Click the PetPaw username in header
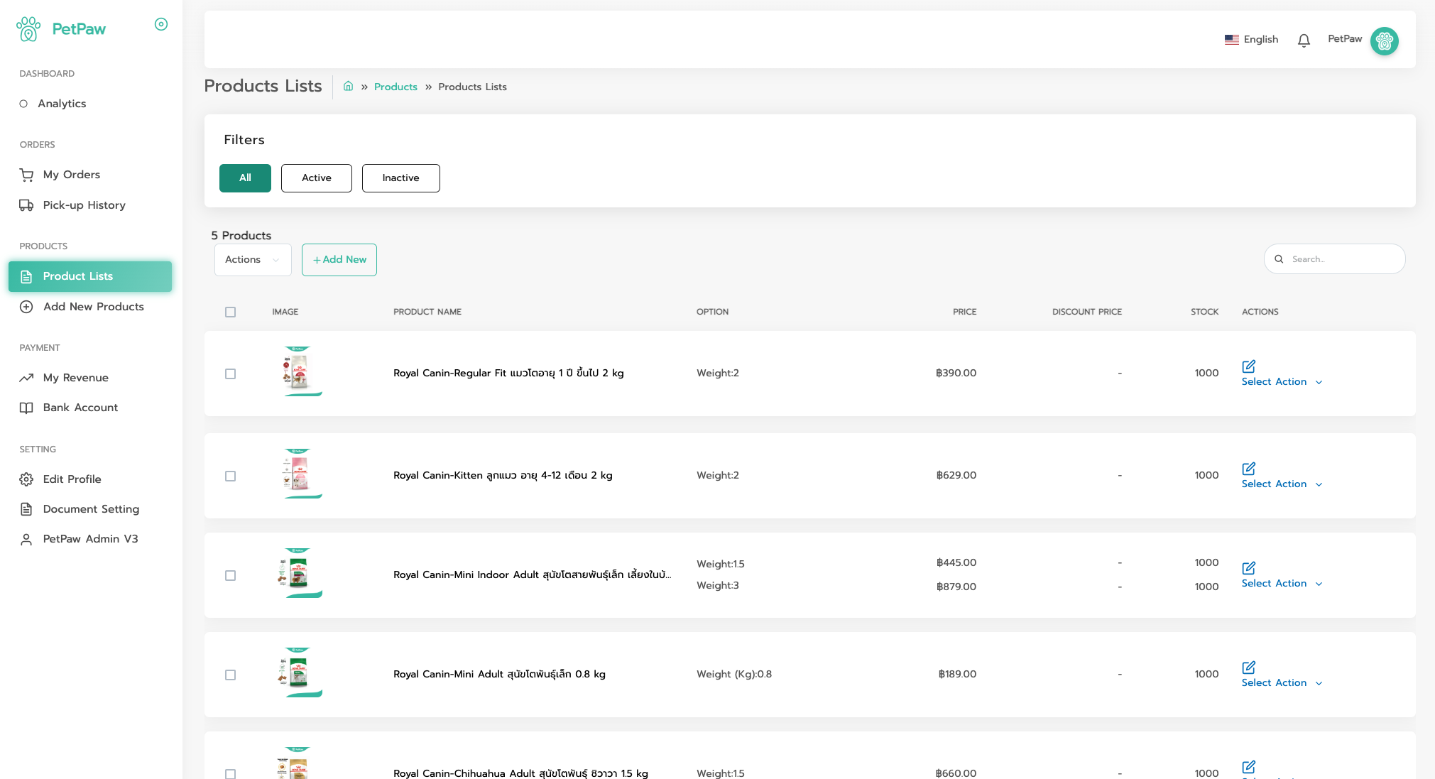 click(1345, 39)
